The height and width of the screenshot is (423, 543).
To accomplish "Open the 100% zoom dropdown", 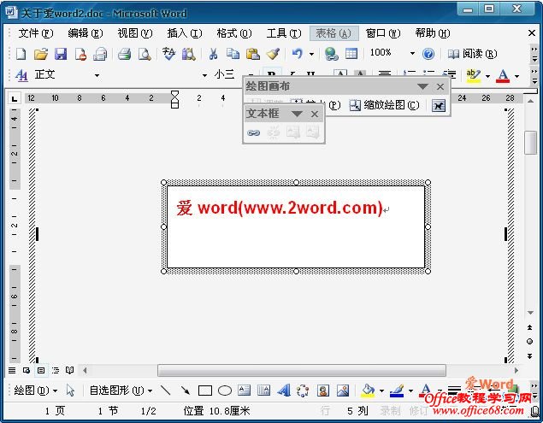I will pyautogui.click(x=412, y=53).
